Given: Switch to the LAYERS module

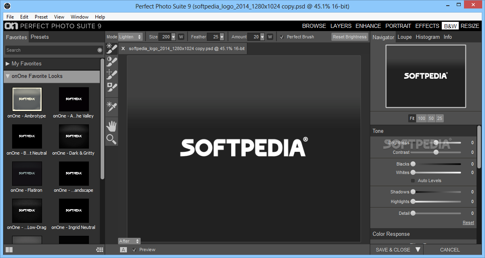Looking at the screenshot, I should [341, 26].
